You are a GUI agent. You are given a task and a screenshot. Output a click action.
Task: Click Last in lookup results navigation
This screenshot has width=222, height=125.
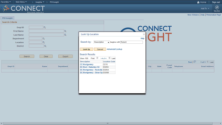coord(113,58)
